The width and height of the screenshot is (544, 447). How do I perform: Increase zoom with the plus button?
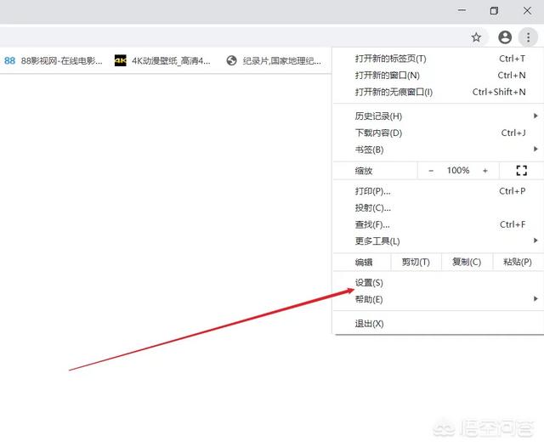(x=485, y=171)
